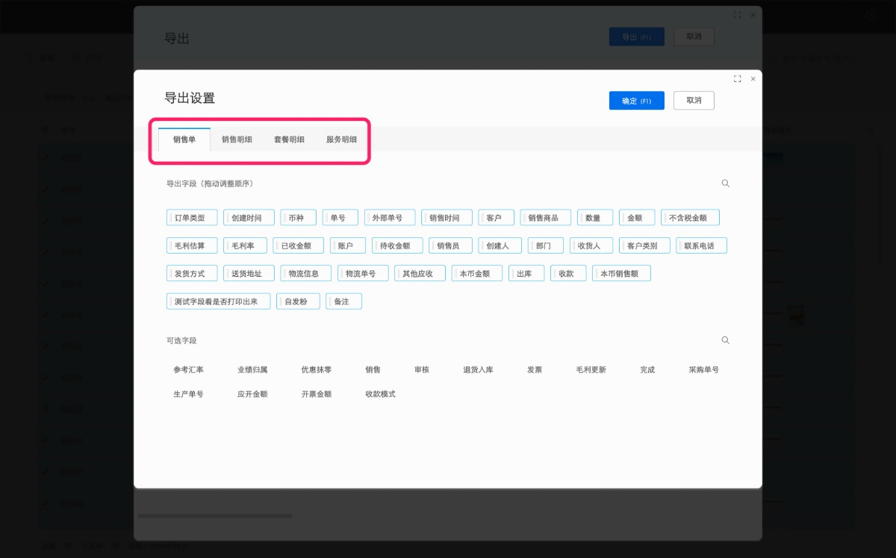This screenshot has height=558, width=896.
Task: Select the 收货人 field tag
Action: [591, 245]
